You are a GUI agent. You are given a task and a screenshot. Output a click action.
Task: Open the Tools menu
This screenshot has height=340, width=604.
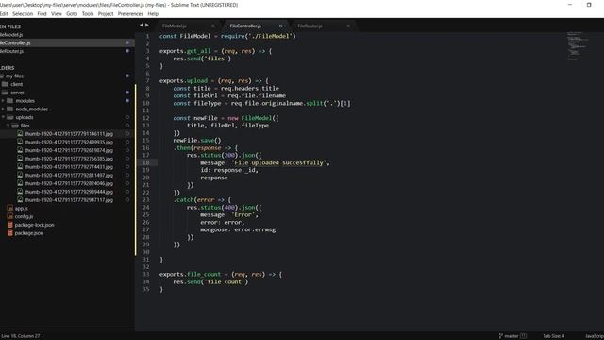click(88, 14)
